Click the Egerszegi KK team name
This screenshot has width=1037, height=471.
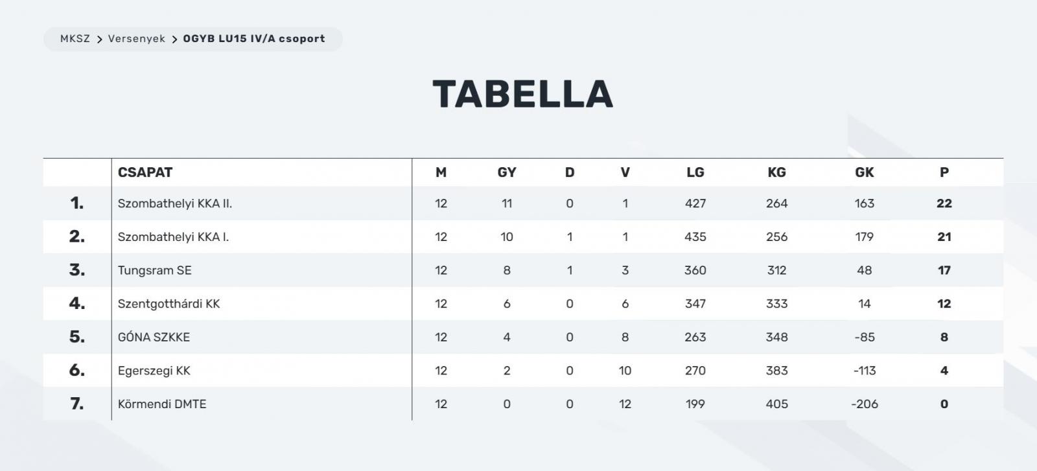pyautogui.click(x=154, y=371)
